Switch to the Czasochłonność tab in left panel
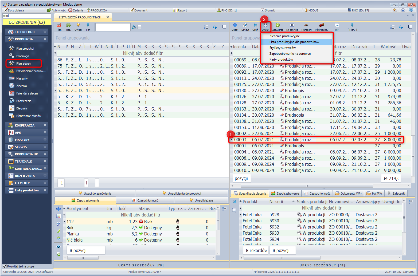Image resolution: width=418 pixels, height=276 pixels. pyautogui.click(x=145, y=200)
